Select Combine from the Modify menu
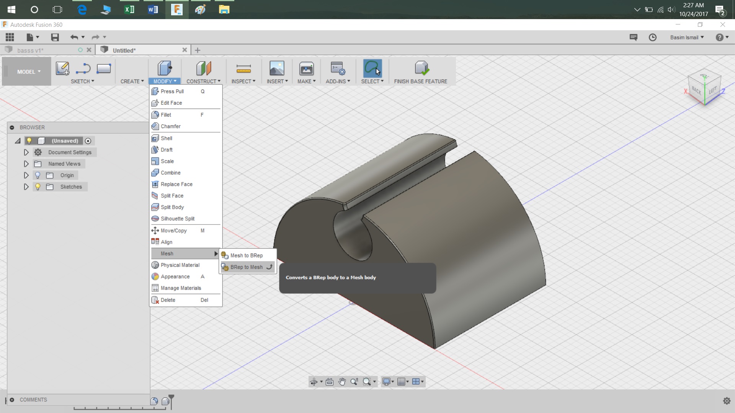Image resolution: width=735 pixels, height=413 pixels. 186,173
